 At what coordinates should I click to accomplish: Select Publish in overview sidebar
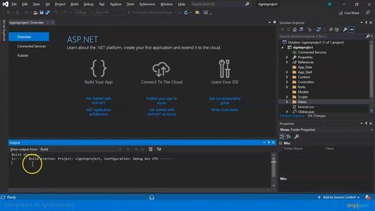(x=23, y=56)
